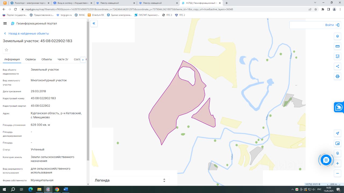Expand the Легенда panel
Image resolution: width=344 pixels, height=193 pixels.
click(131, 180)
